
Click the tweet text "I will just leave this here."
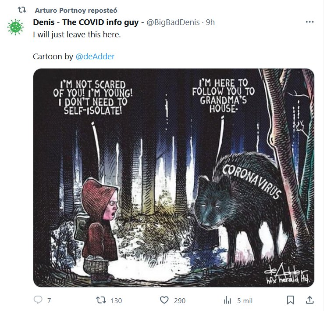click(x=77, y=34)
